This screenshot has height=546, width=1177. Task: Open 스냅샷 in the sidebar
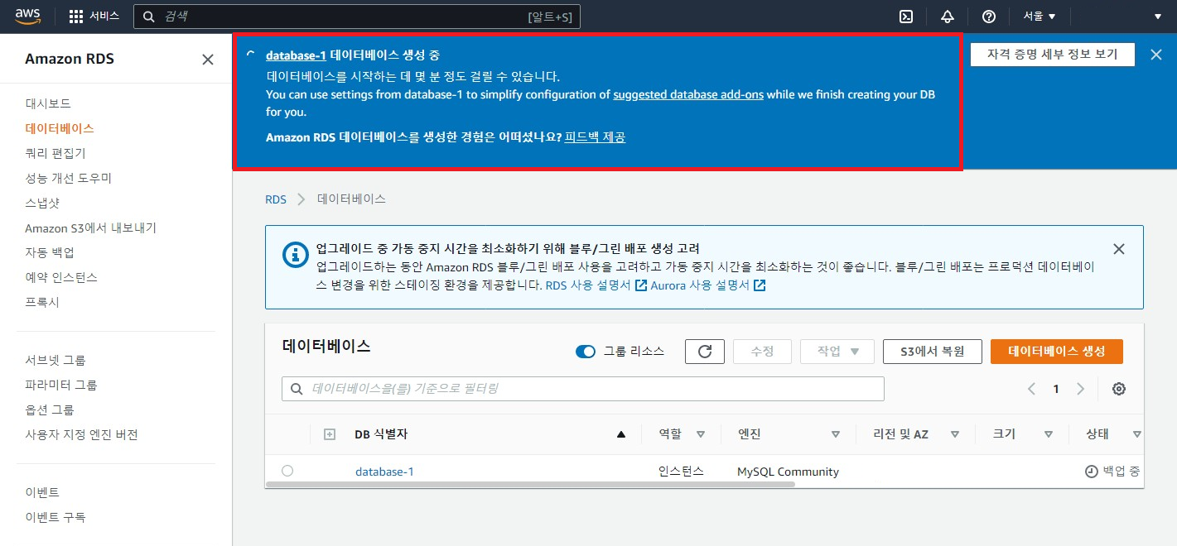coord(42,203)
